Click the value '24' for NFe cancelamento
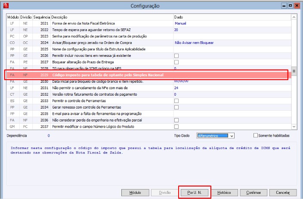This screenshot has width=303, height=199. tap(176, 88)
